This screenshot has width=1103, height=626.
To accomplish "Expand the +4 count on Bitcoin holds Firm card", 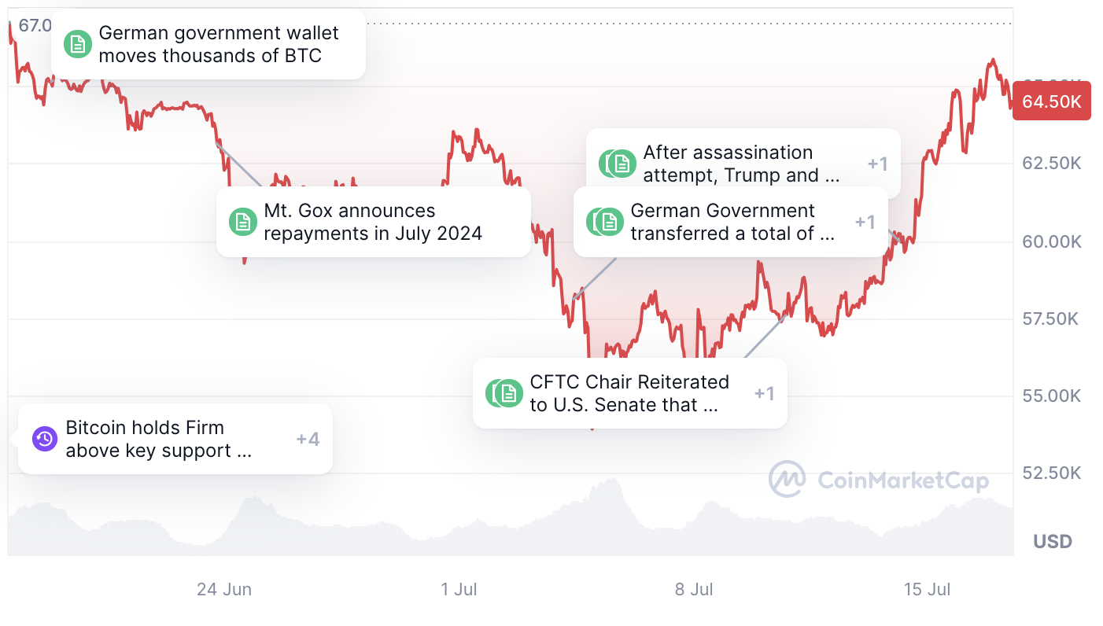I will coord(308,439).
